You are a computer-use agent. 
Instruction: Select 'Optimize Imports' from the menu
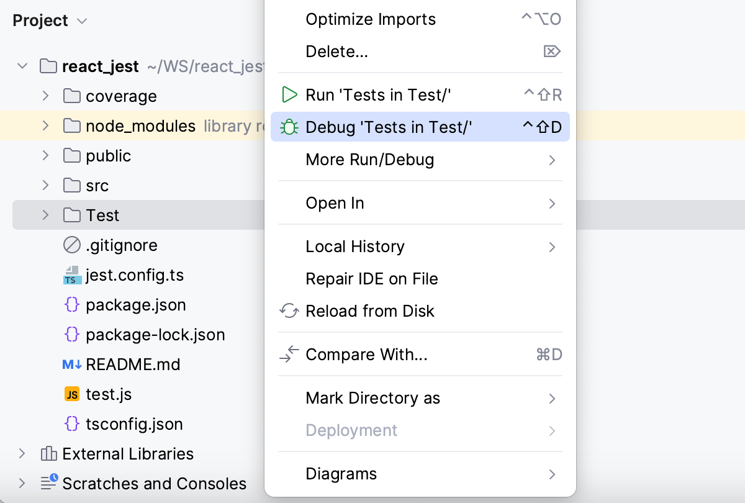pyautogui.click(x=370, y=19)
